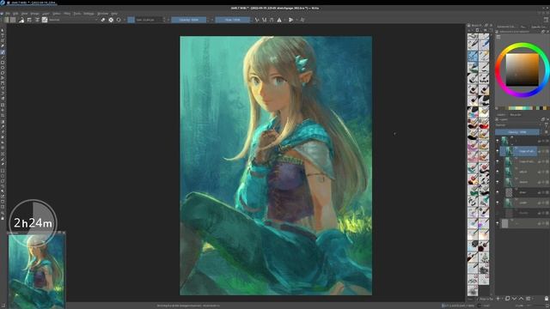Hide the checkered-thumbnail layer
550x309 pixels.
click(498, 192)
